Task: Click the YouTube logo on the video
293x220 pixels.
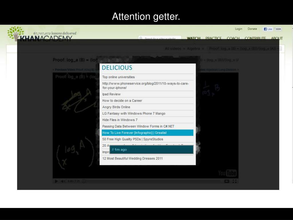Action: pos(227,173)
